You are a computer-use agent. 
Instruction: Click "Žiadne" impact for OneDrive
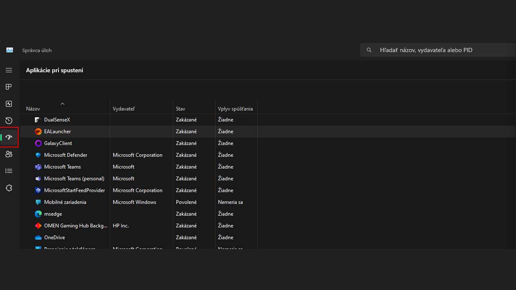coord(226,238)
